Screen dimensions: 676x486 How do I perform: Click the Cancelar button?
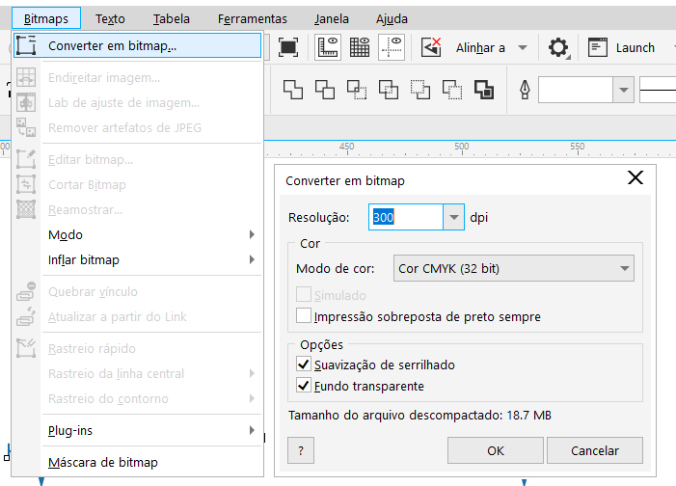[x=595, y=450]
